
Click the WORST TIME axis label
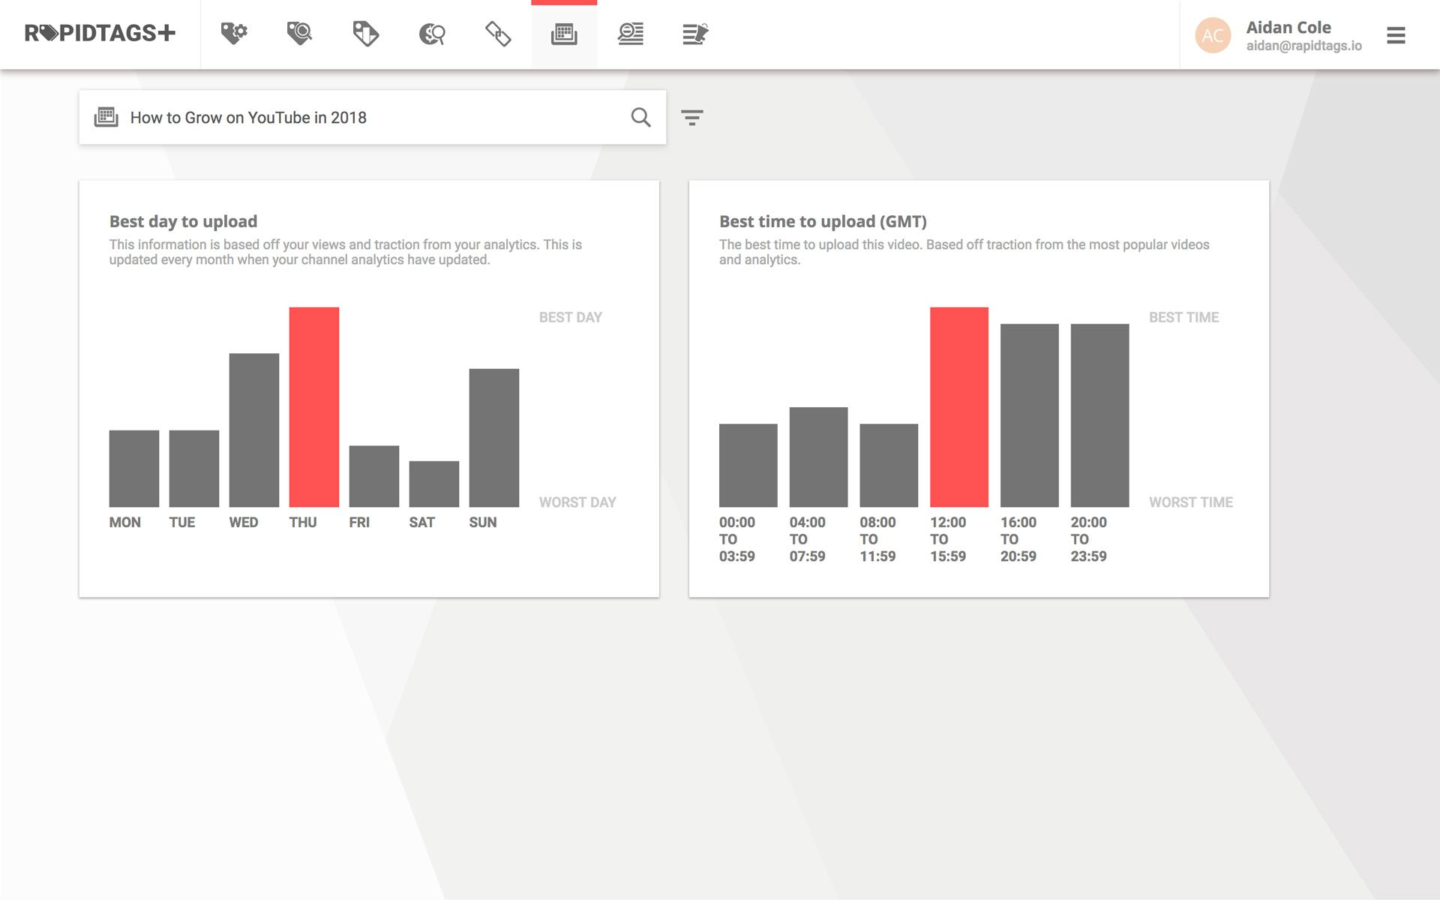click(x=1191, y=502)
